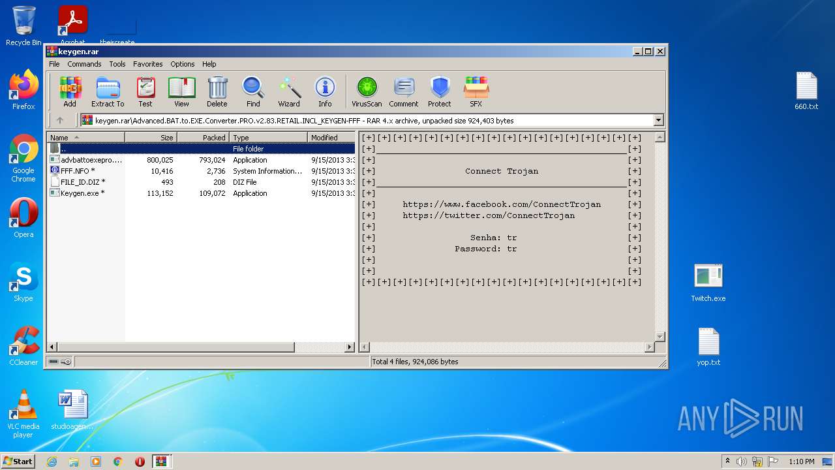Open the Opera desktop shortcut

pos(23,218)
